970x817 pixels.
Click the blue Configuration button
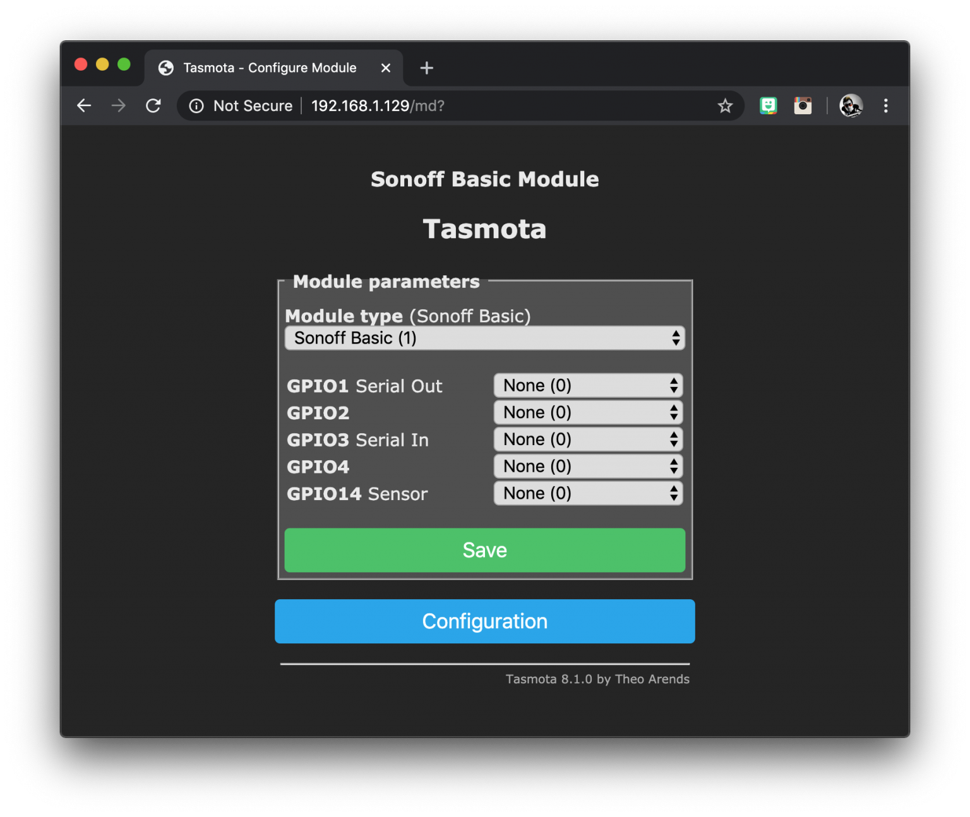(484, 621)
